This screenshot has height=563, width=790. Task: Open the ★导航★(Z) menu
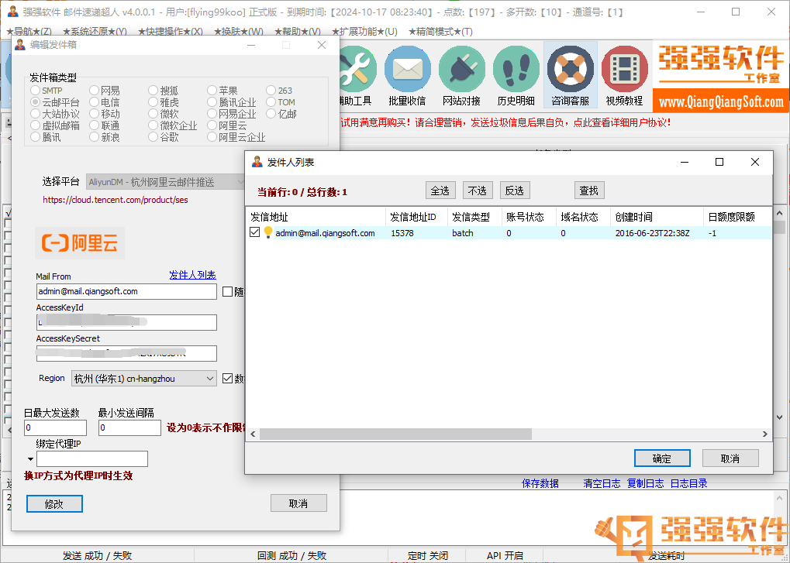(x=29, y=32)
